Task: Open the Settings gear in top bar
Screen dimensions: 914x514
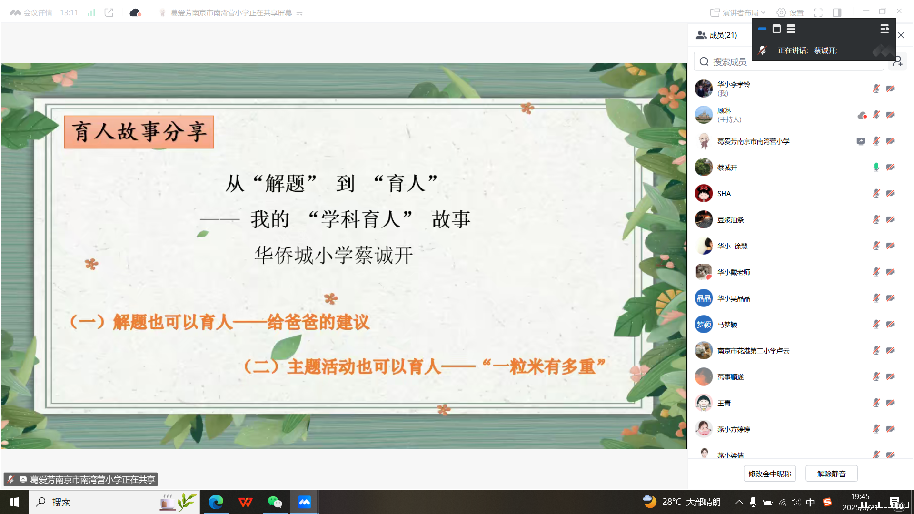Action: click(x=790, y=13)
